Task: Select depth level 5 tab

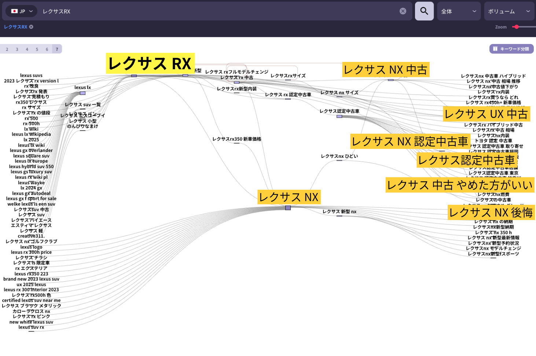Action: 37,49
